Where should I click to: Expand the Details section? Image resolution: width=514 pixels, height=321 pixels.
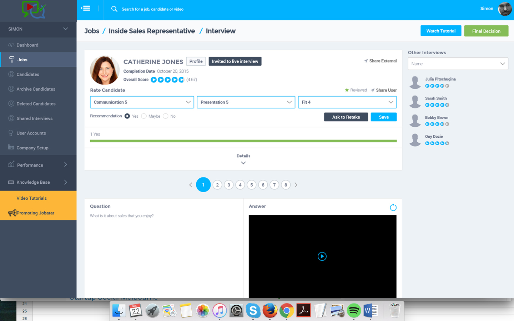[243, 159]
